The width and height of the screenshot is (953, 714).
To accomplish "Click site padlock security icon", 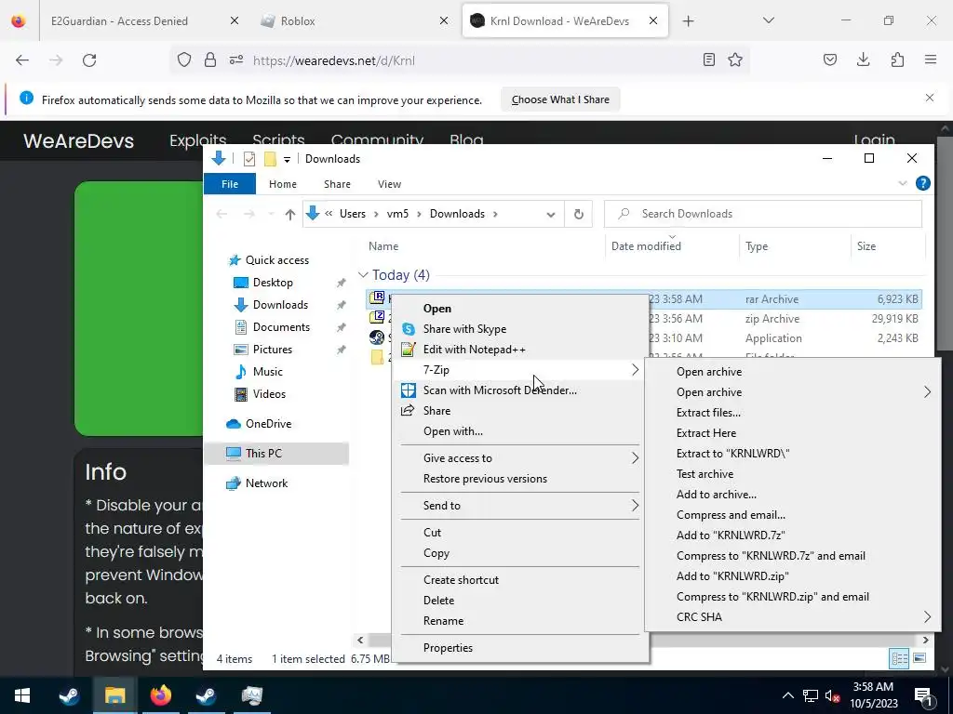I will point(210,59).
